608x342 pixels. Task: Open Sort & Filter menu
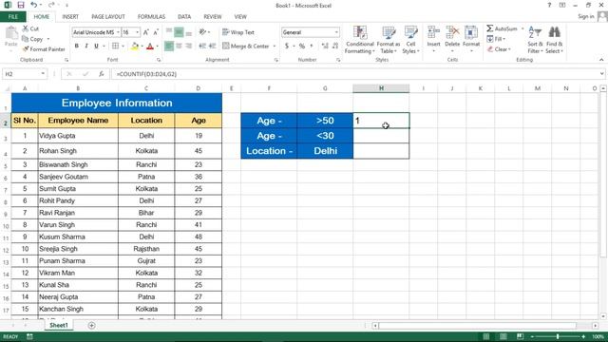(x=535, y=40)
